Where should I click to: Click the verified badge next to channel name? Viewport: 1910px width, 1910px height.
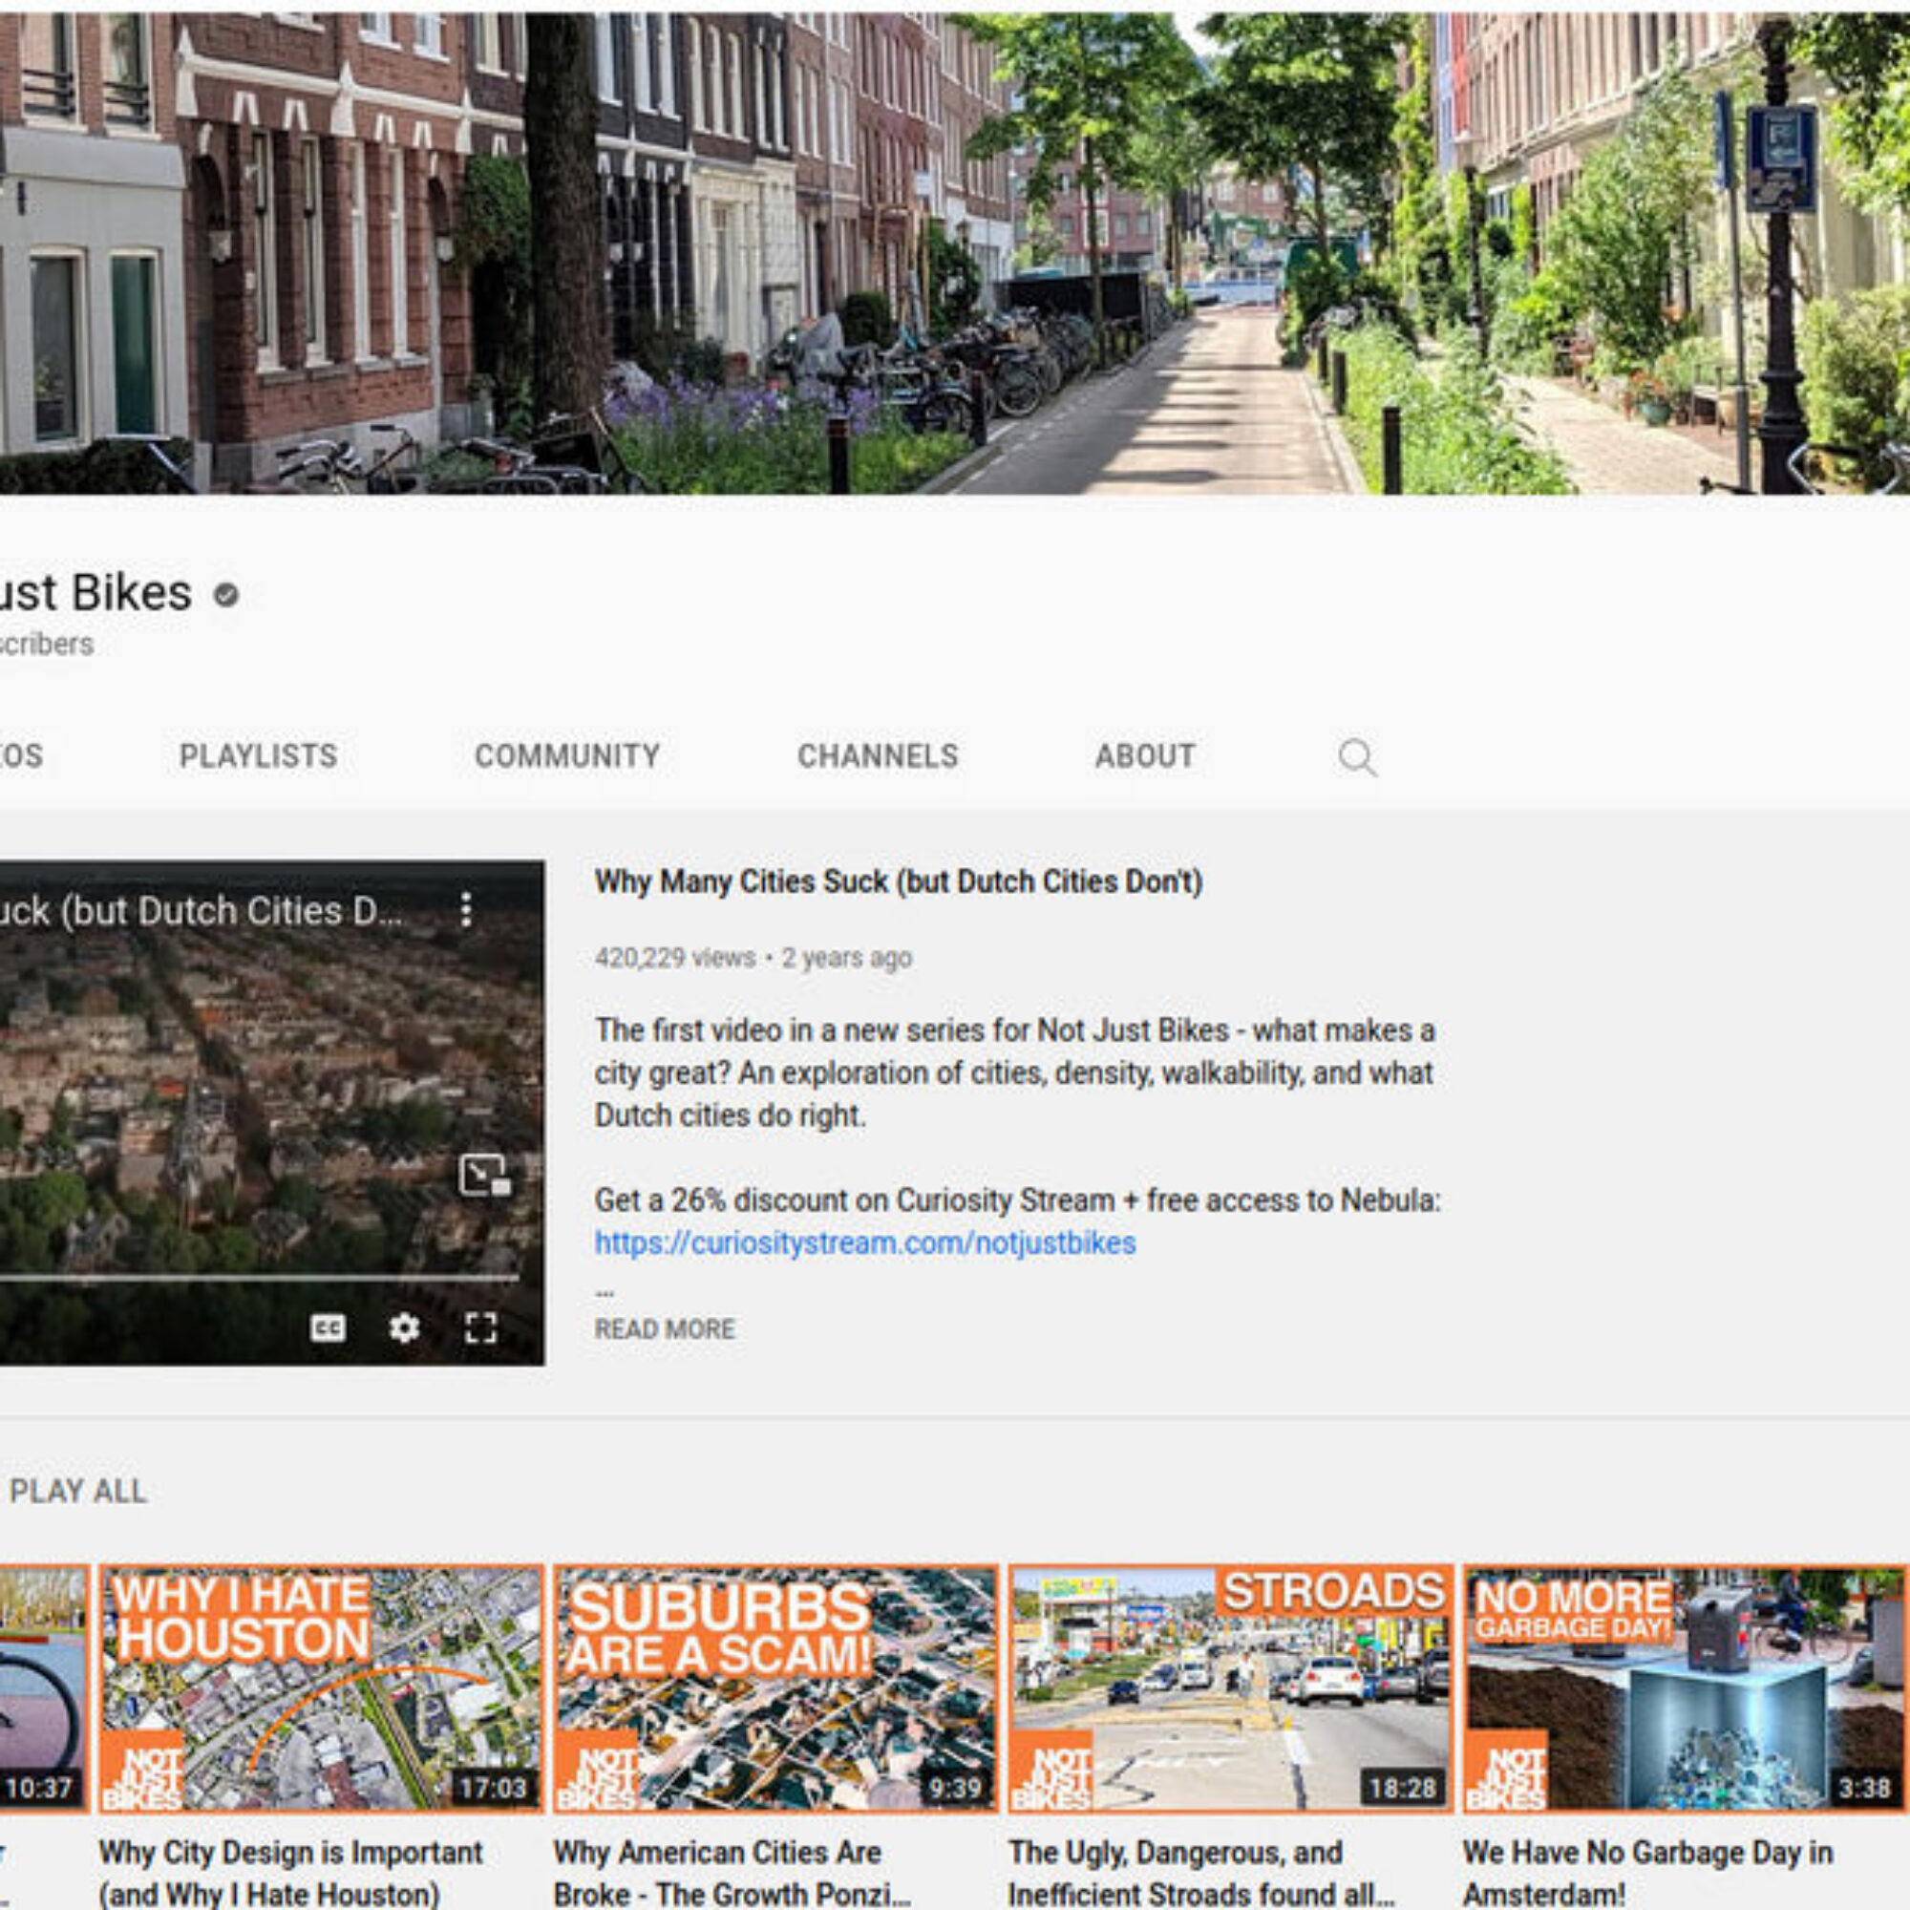click(x=226, y=594)
